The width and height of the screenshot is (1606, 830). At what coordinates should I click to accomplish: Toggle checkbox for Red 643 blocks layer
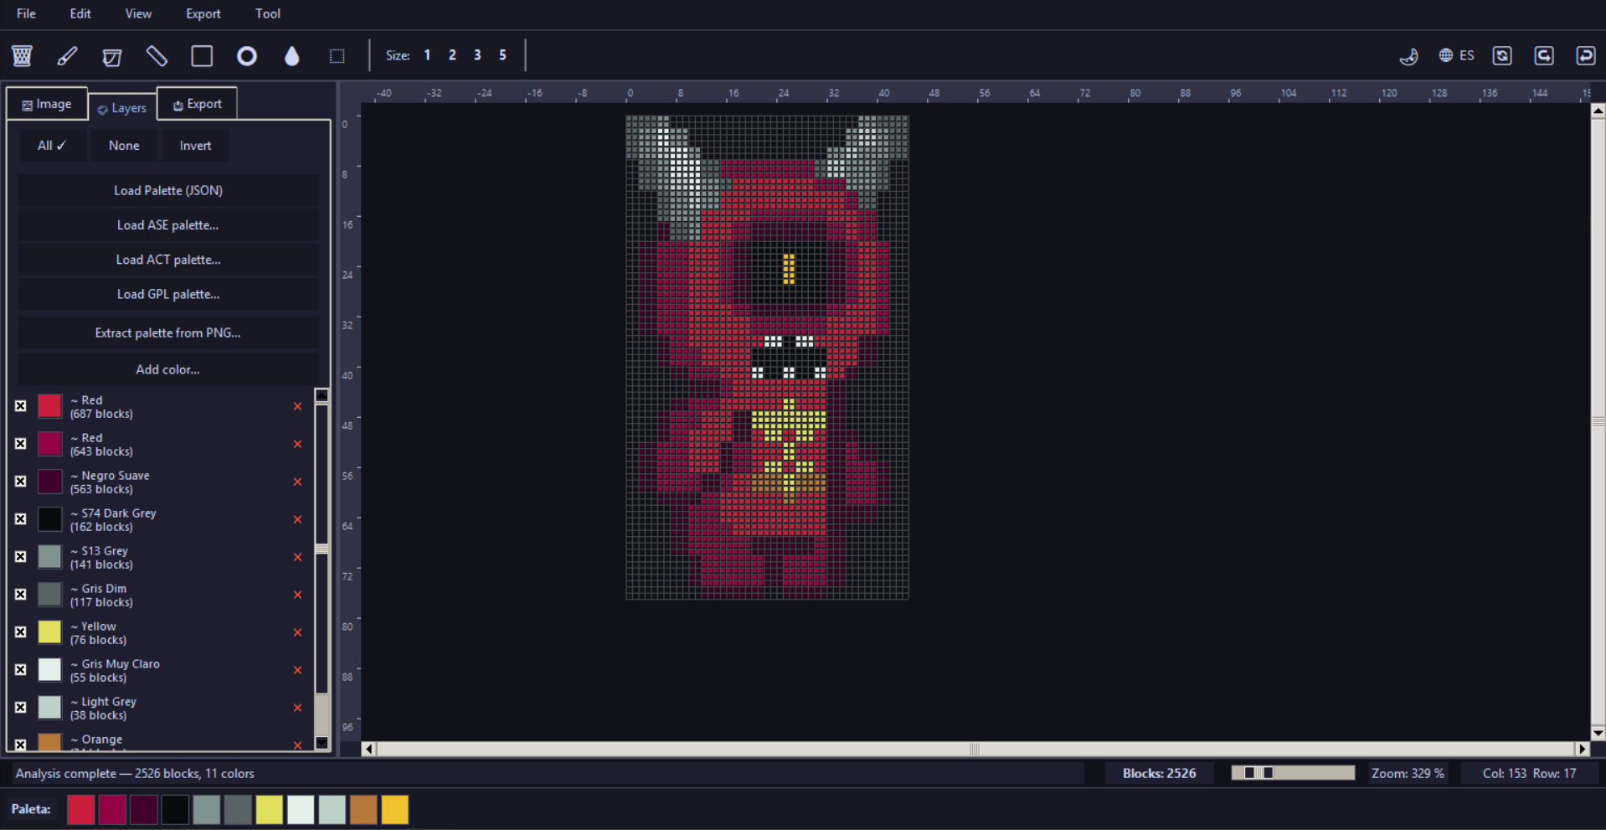tap(21, 444)
